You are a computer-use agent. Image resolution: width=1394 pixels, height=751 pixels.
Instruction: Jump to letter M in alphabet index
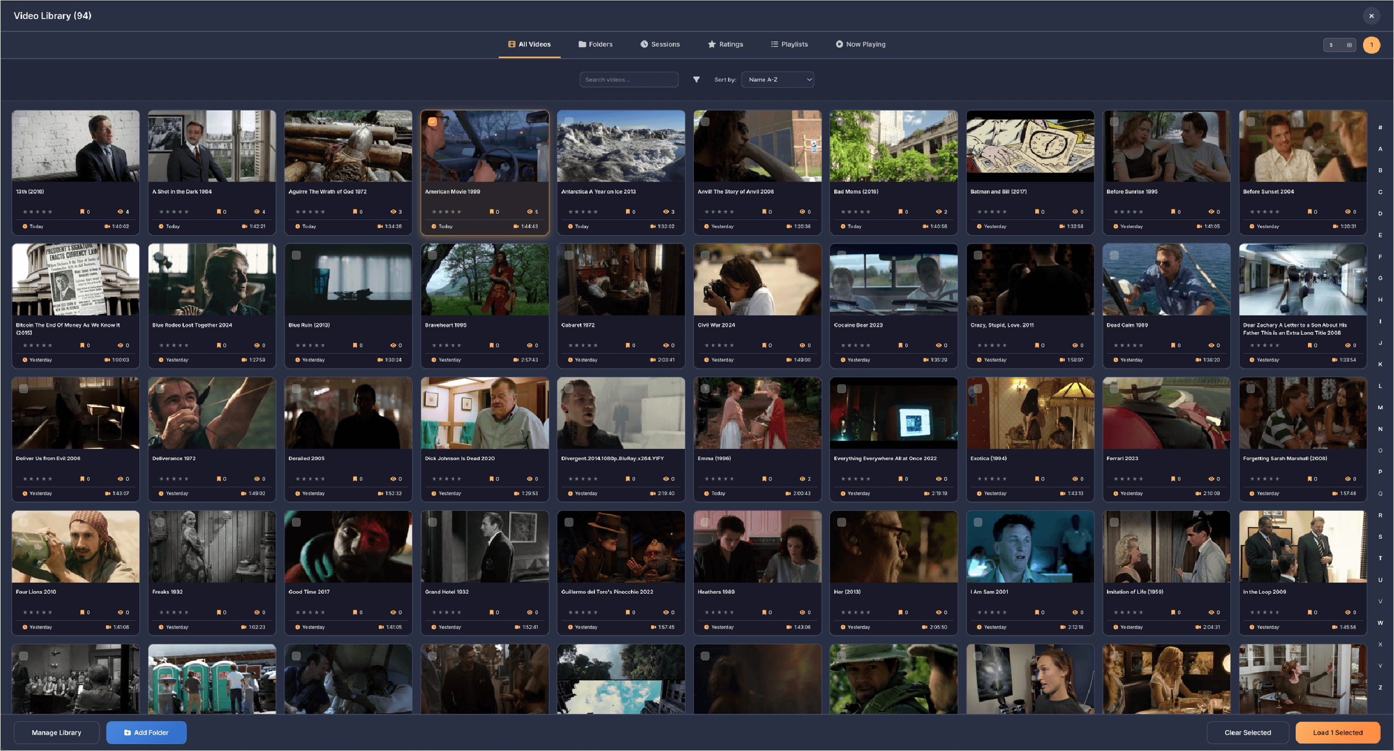(1380, 407)
